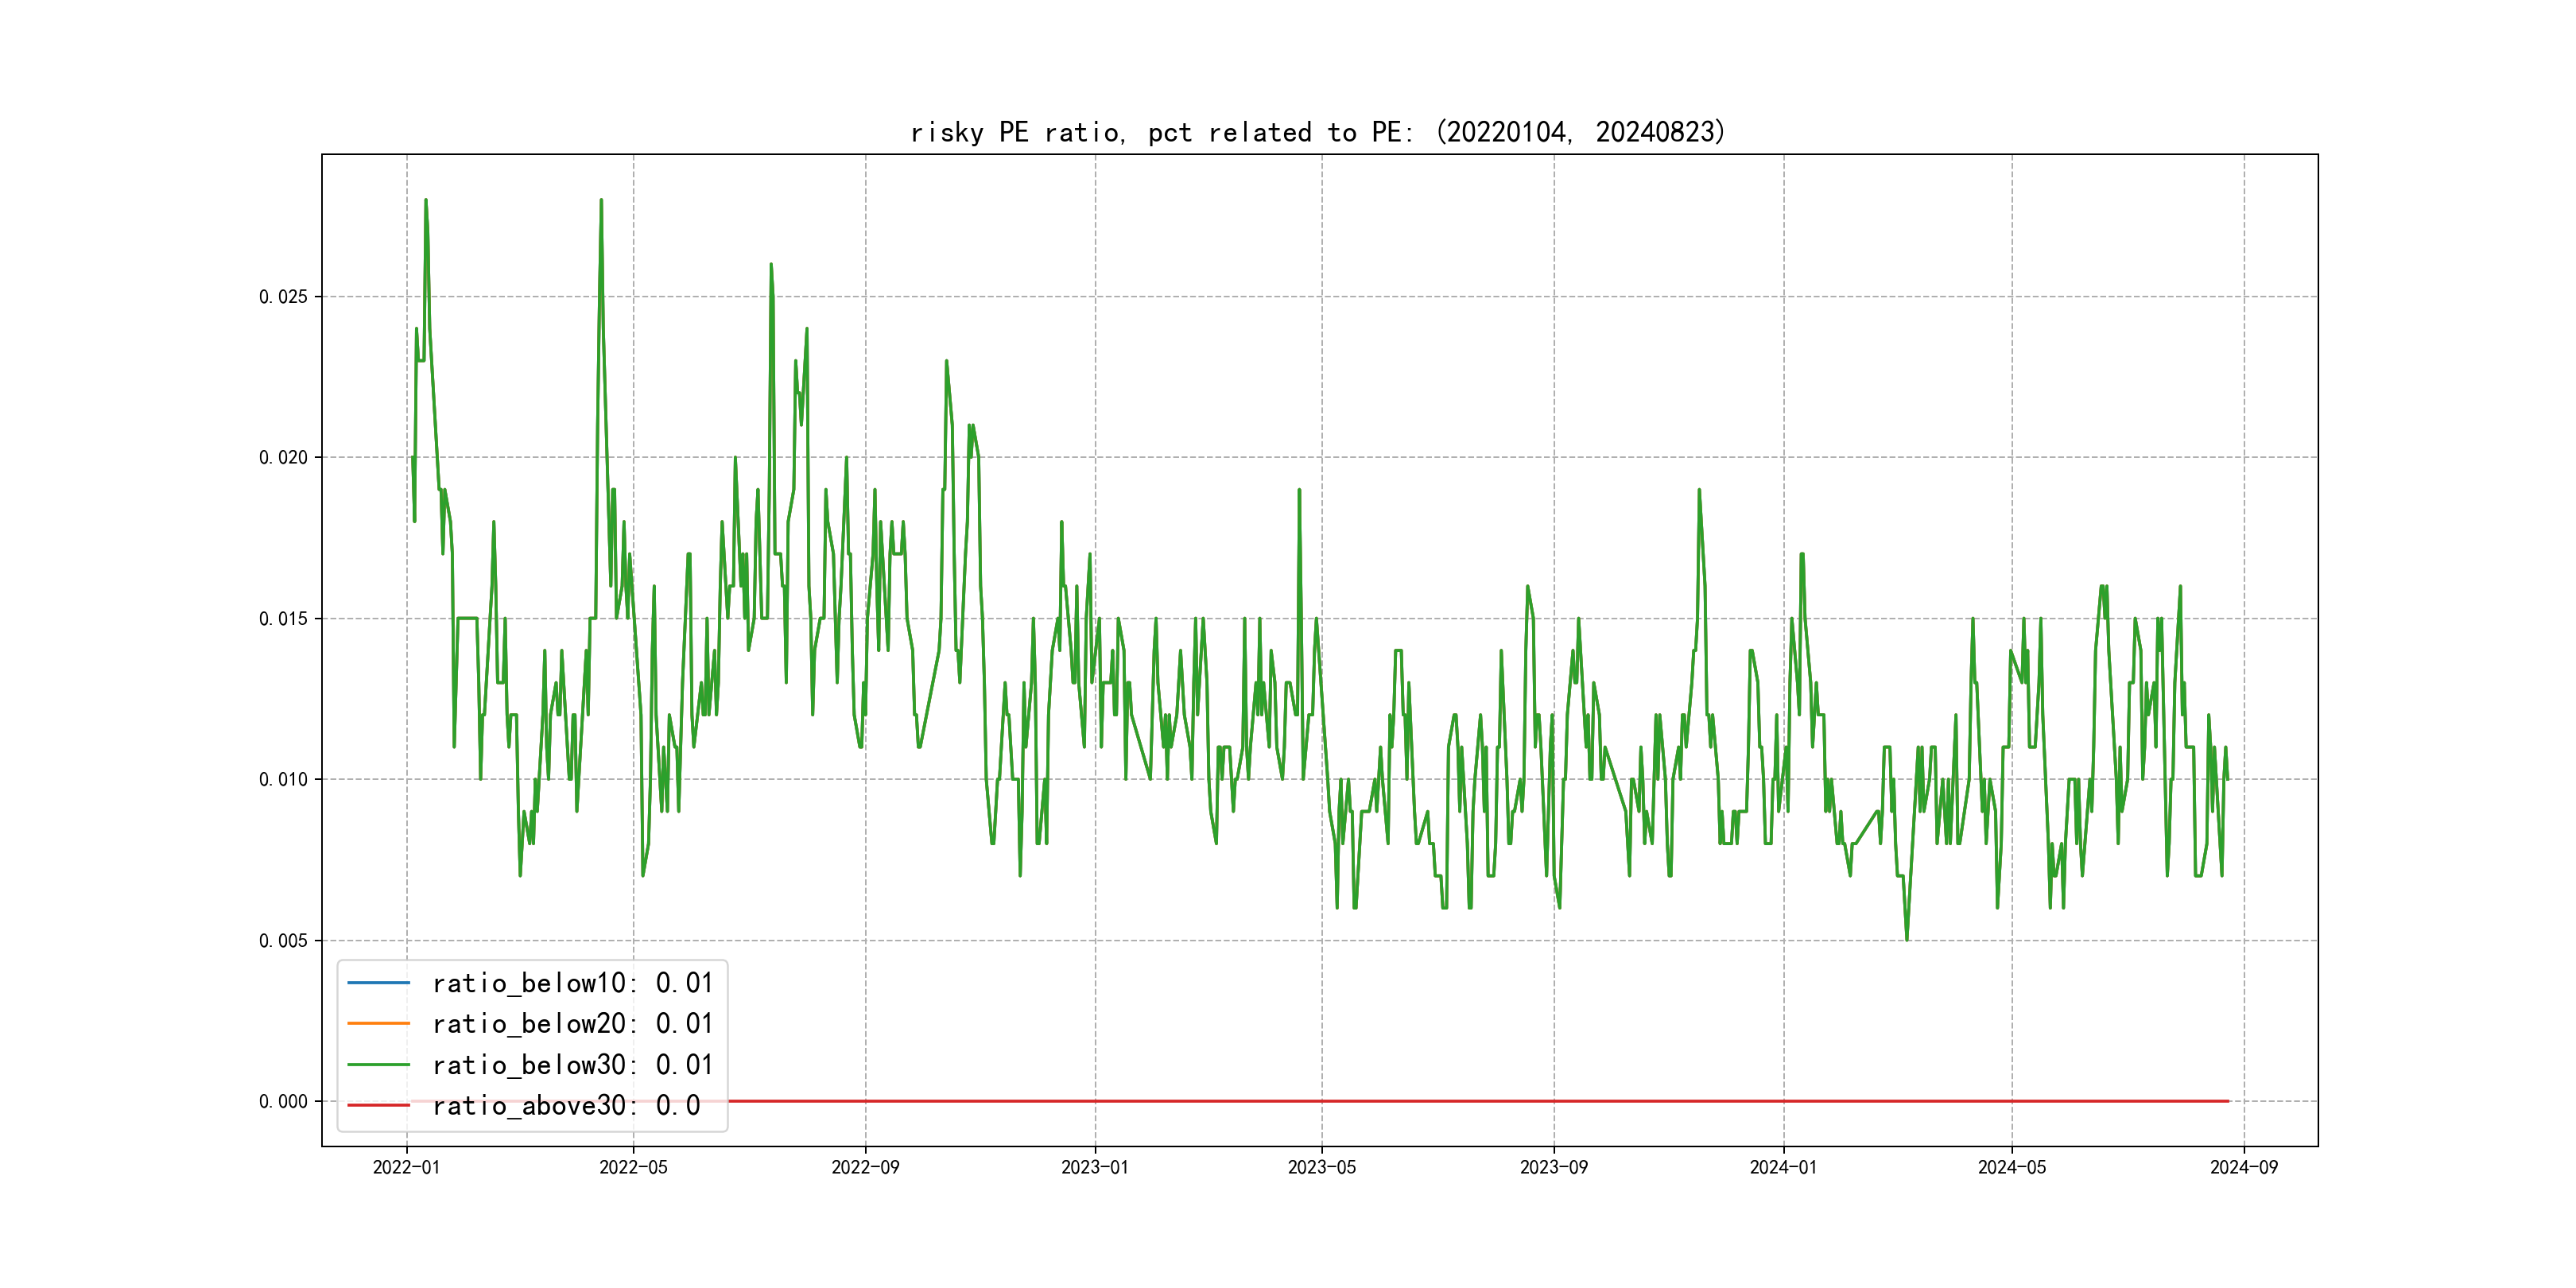Viewport: 2576px width, 1288px height.
Task: Click the chart title text
Action: [x=1318, y=132]
